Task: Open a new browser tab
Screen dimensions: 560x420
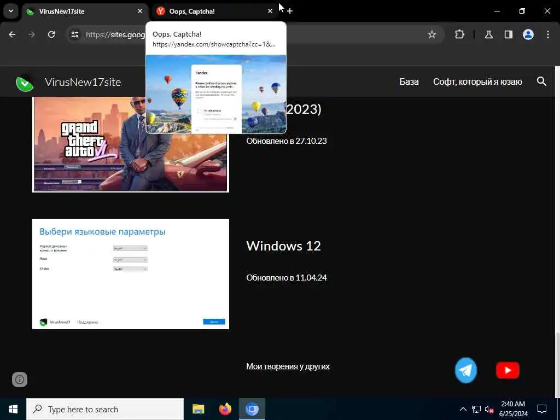Action: click(290, 11)
